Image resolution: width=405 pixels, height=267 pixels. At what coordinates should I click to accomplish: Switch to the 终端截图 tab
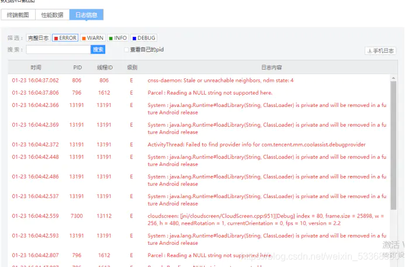(18, 15)
